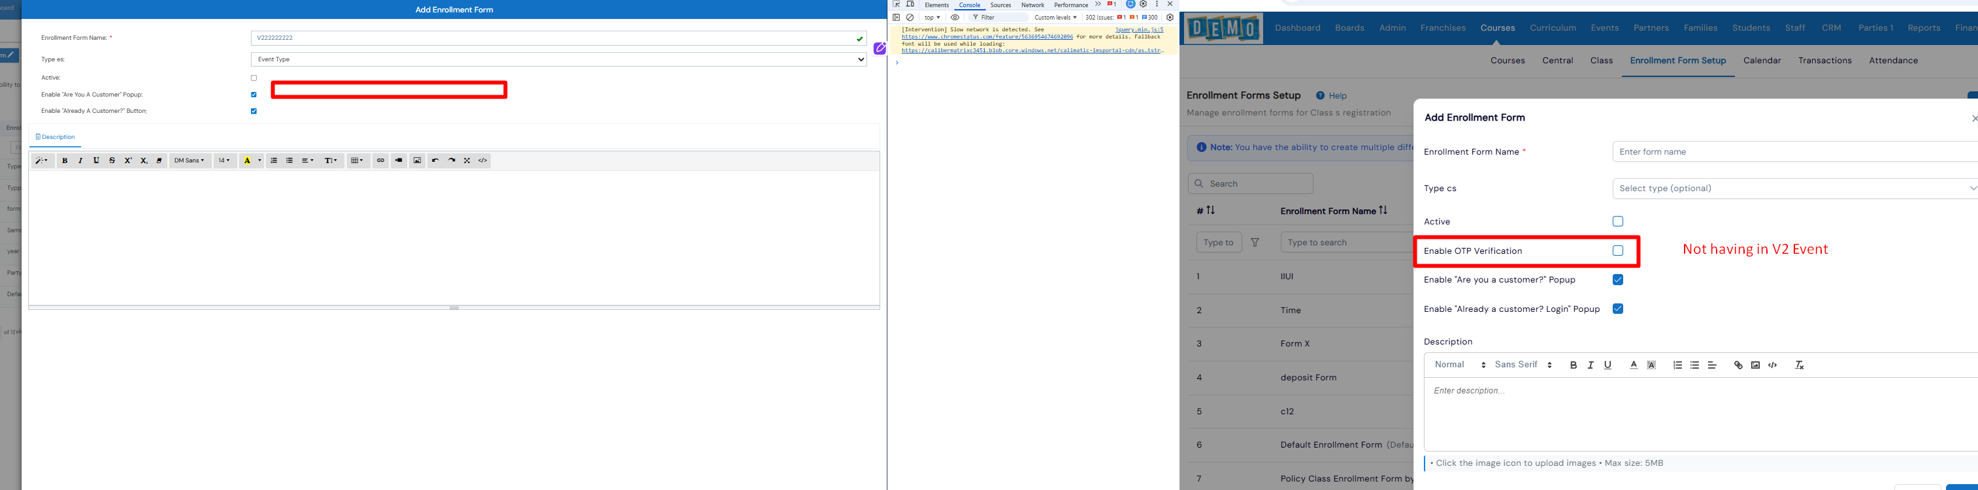Click background color icon in right editor

click(x=1652, y=365)
